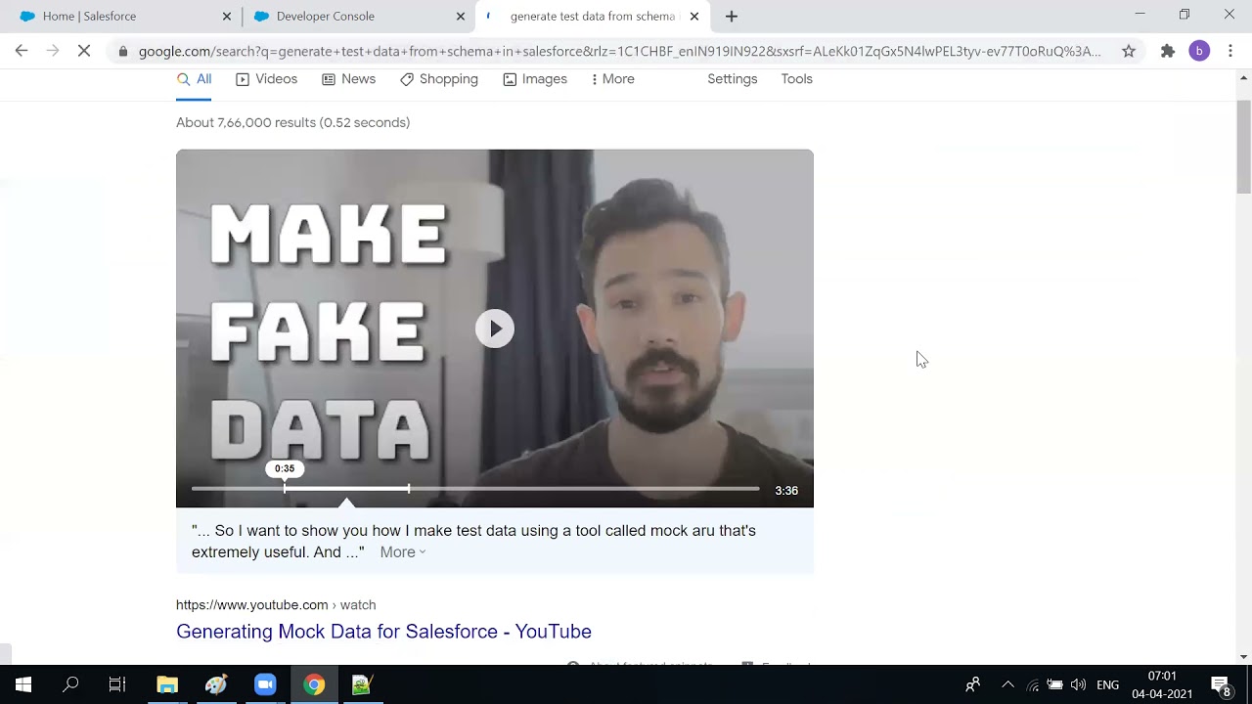
Task: Expand the More transcript snippet
Action: click(402, 552)
